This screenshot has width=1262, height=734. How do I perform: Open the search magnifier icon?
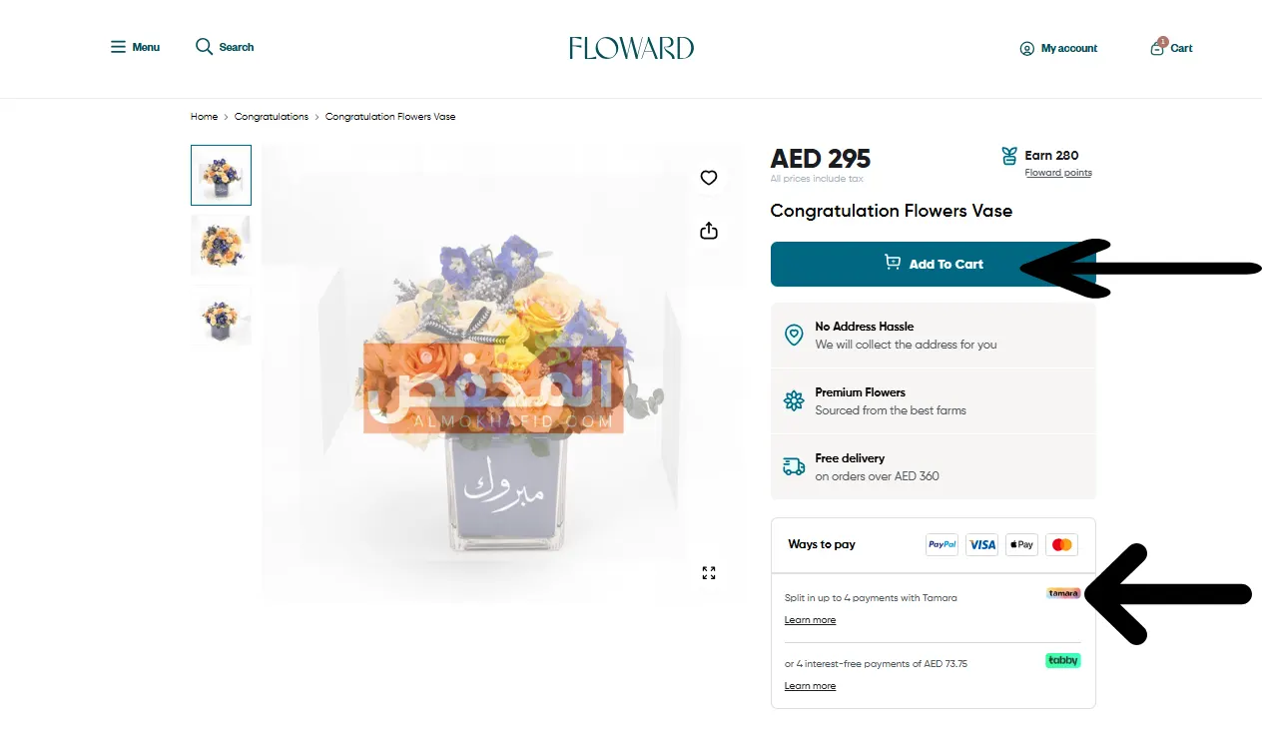204,47
